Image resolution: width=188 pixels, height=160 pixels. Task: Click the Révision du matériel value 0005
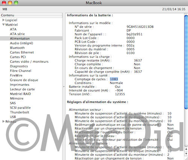[x=130, y=49]
